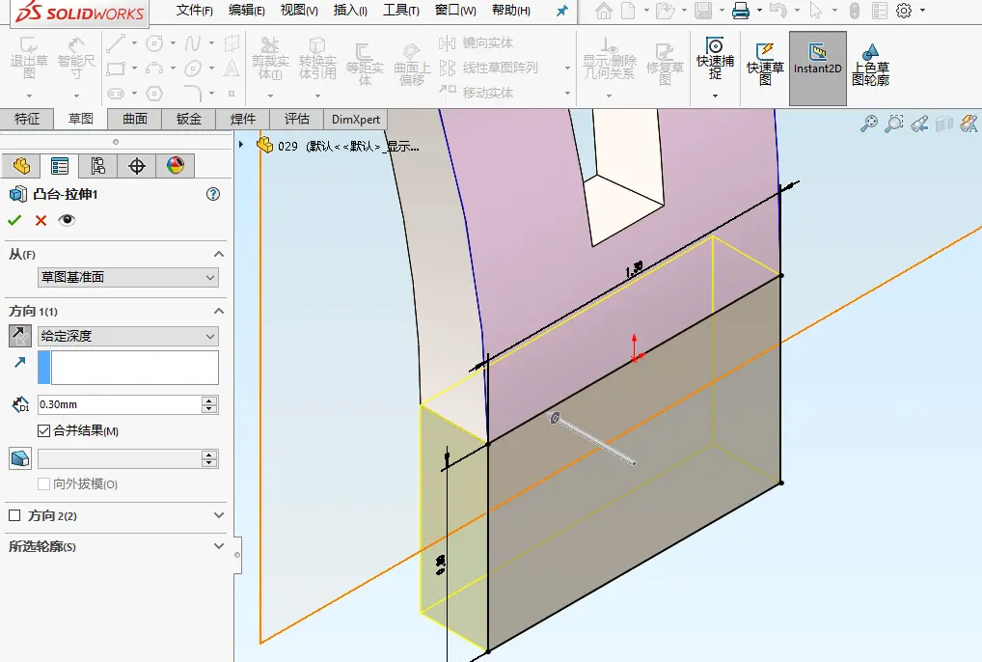Click the blue direction selection swatch box
The image size is (982, 662).
click(43, 368)
